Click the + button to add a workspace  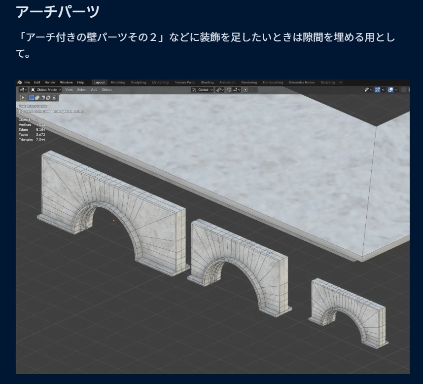click(x=342, y=82)
